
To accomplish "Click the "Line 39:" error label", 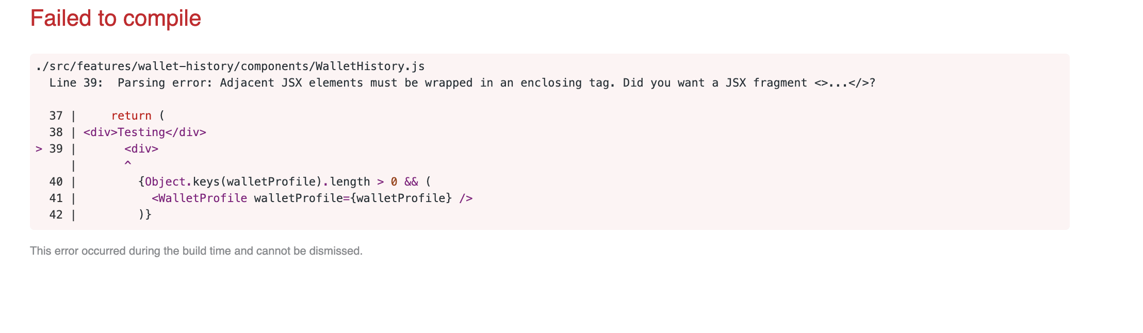I will 76,83.
